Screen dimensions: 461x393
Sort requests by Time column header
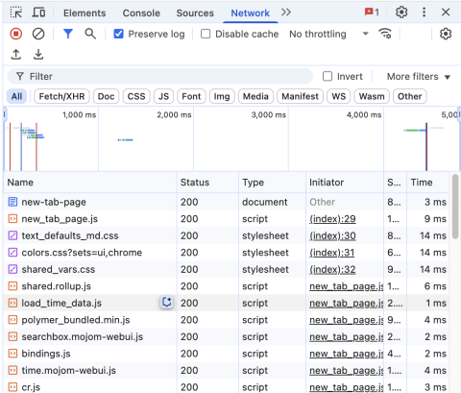click(427, 183)
